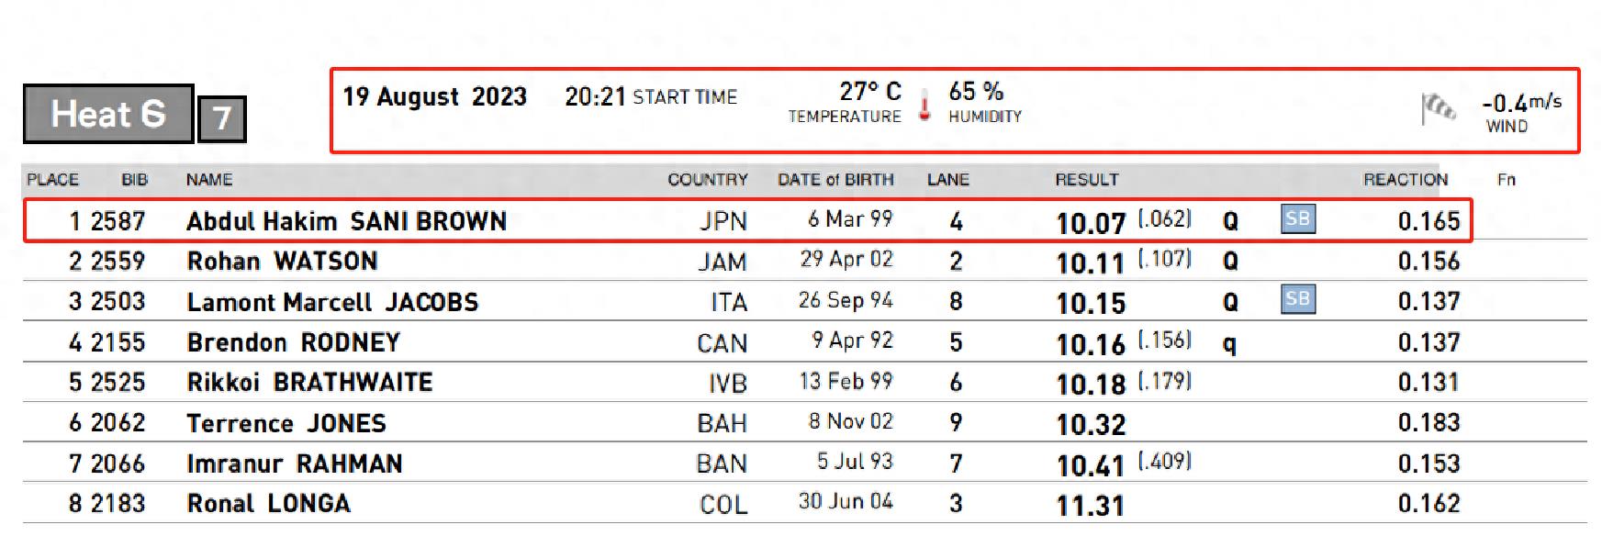
Task: Click the SB badge for Jacobs
Action: [1297, 299]
